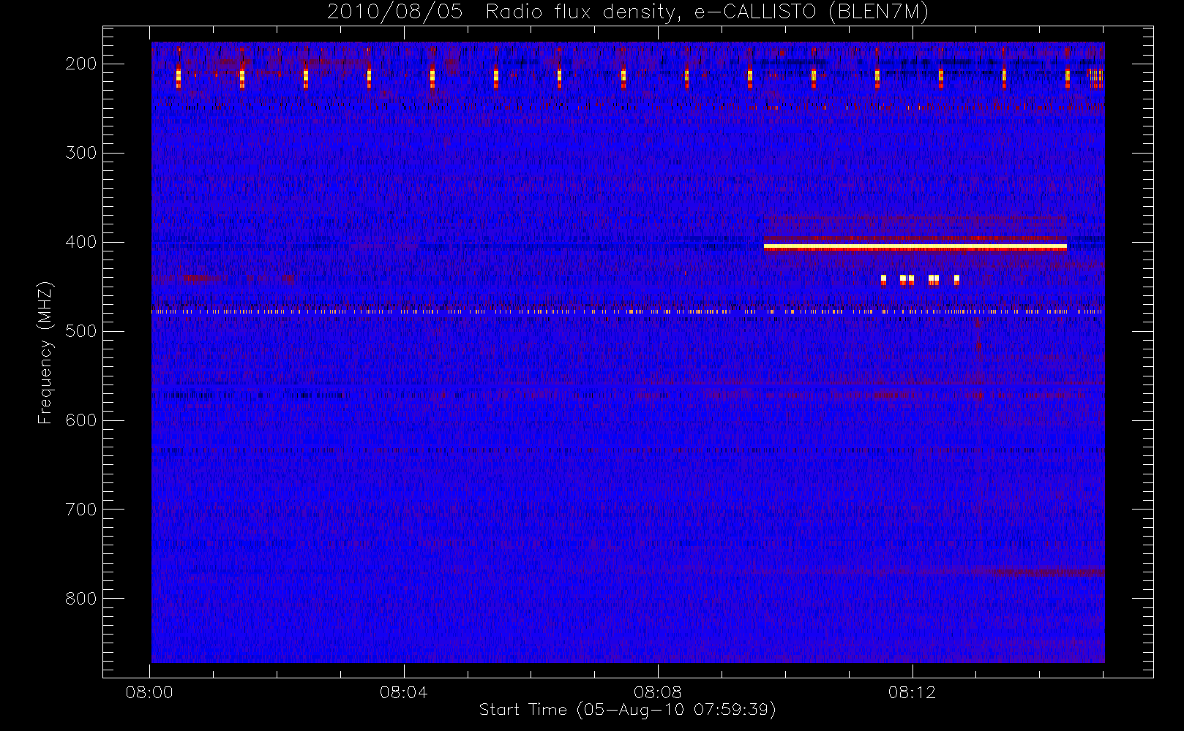Click the '08:08' time tick label
1184x731 pixels.
tap(657, 692)
